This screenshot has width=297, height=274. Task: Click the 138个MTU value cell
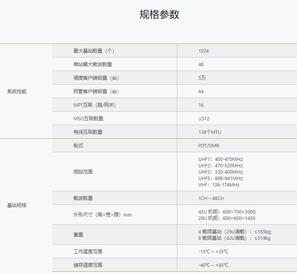point(210,132)
